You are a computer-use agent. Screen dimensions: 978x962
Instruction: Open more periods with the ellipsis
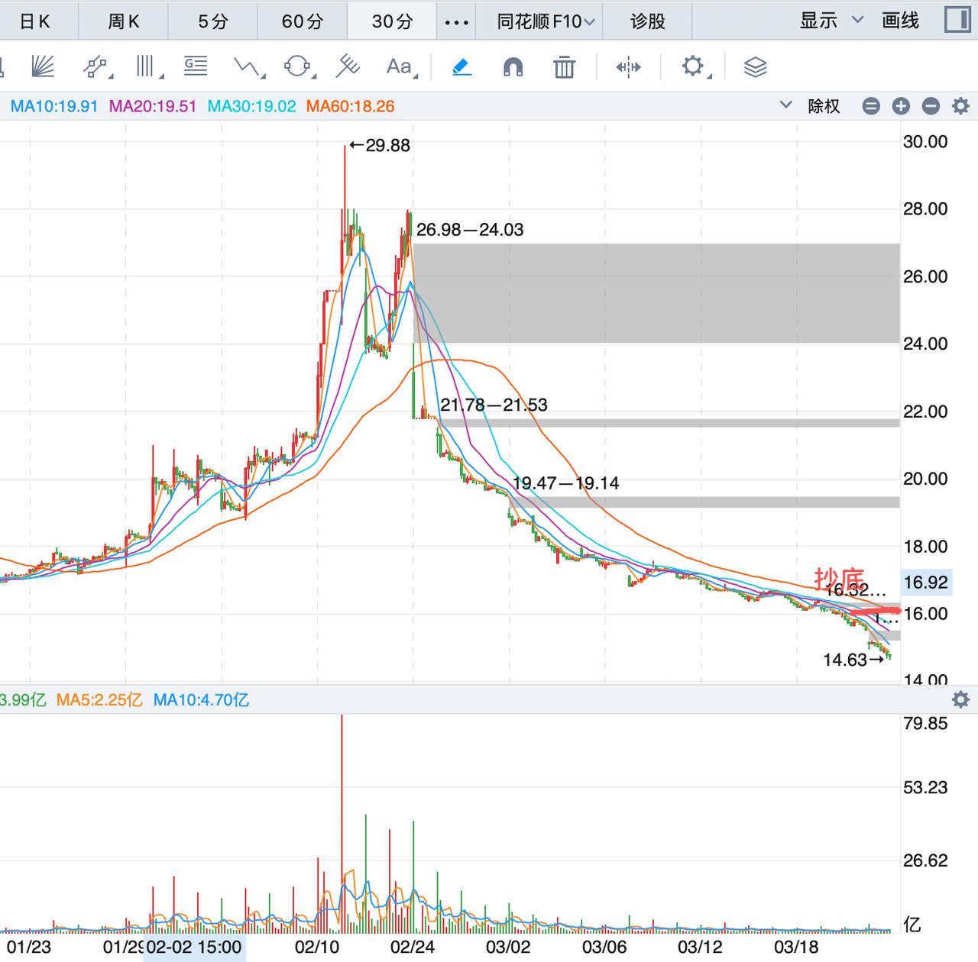456,22
